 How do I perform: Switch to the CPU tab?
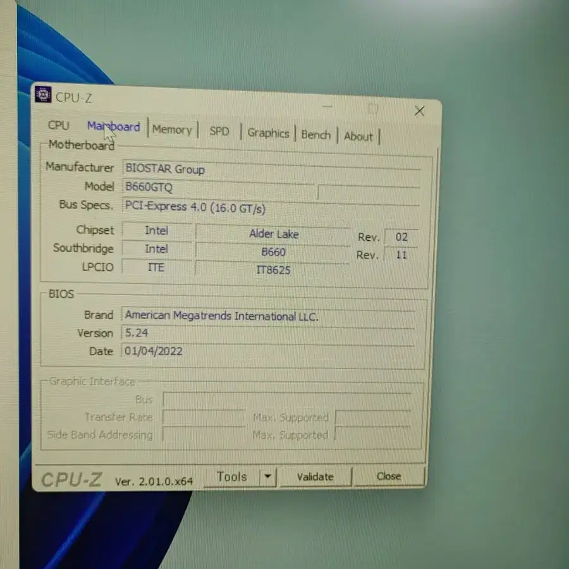[x=58, y=125]
